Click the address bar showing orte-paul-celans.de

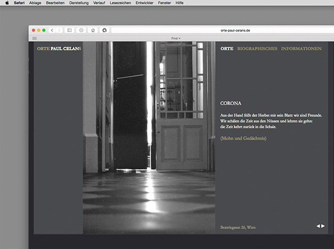(x=222, y=30)
